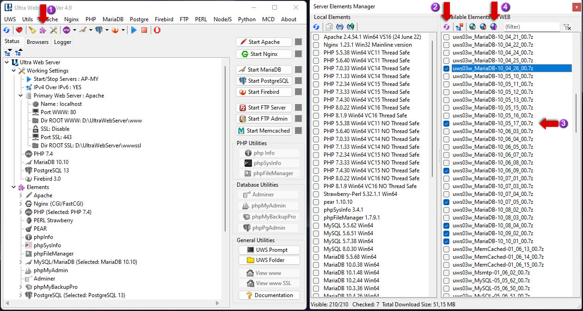The height and width of the screenshot is (311, 583).
Task: Click the Start Nginx button
Action: point(264,54)
